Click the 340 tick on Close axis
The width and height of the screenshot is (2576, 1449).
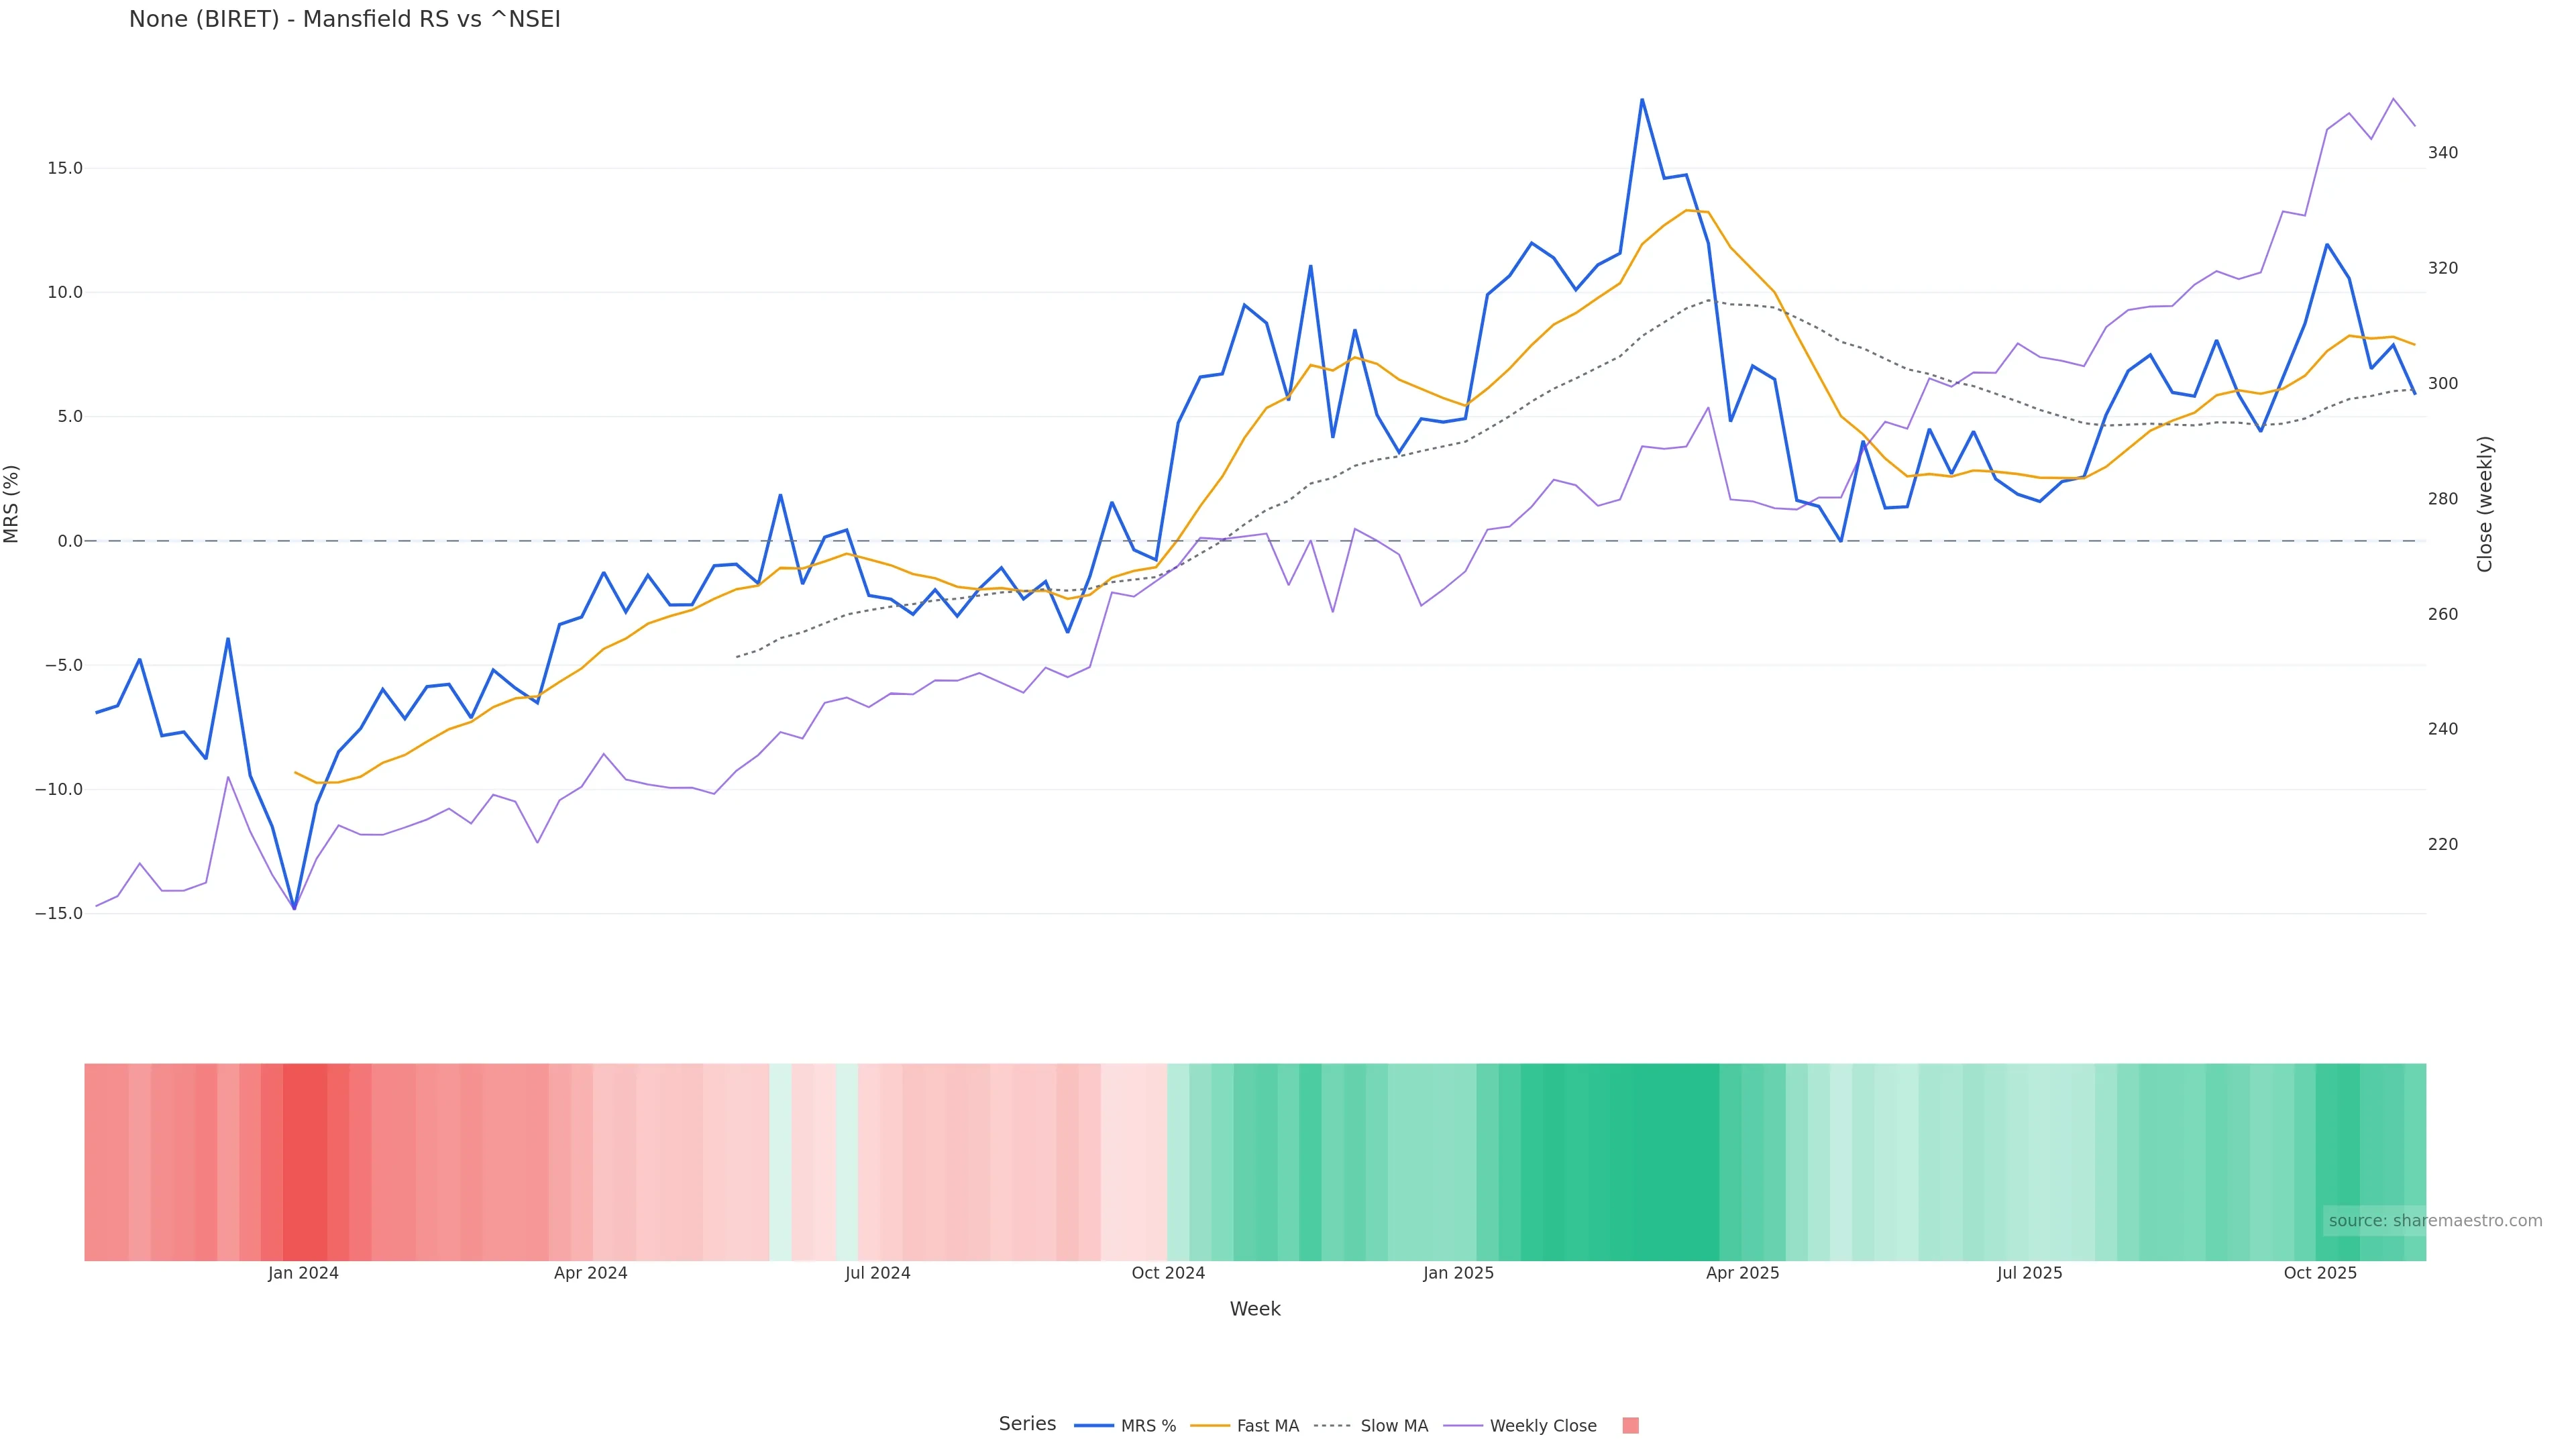coord(2443,153)
